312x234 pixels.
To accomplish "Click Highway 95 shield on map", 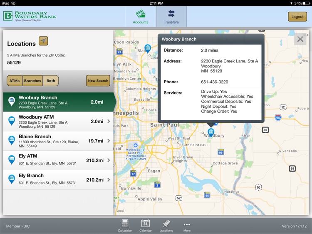I will [x=220, y=152].
